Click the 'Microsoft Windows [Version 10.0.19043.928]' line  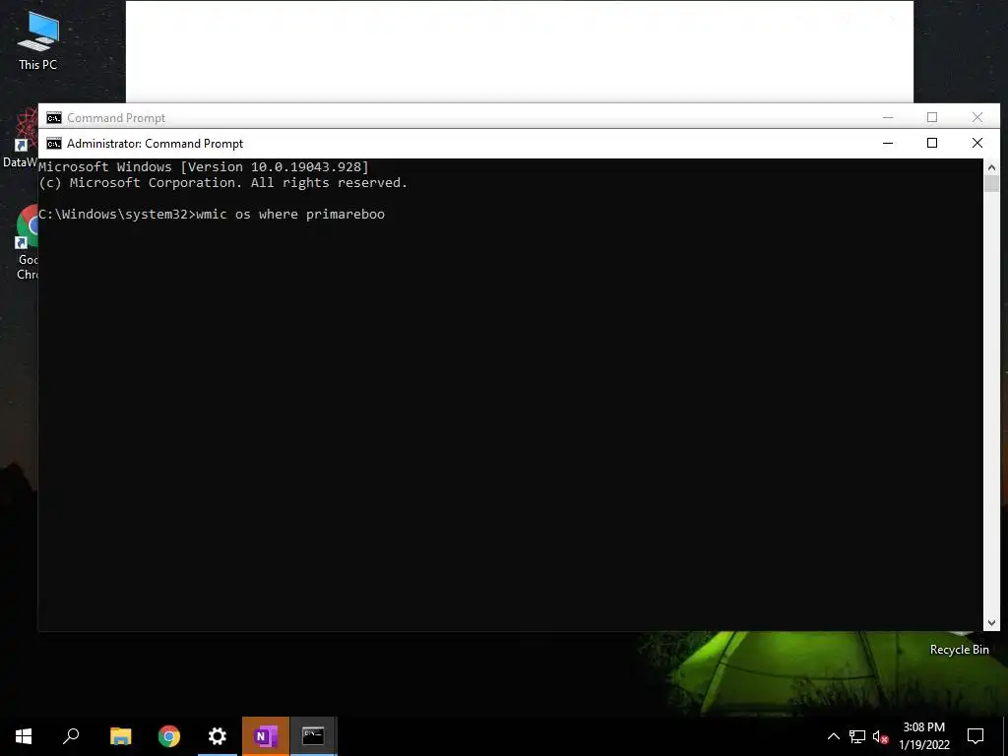click(x=204, y=167)
